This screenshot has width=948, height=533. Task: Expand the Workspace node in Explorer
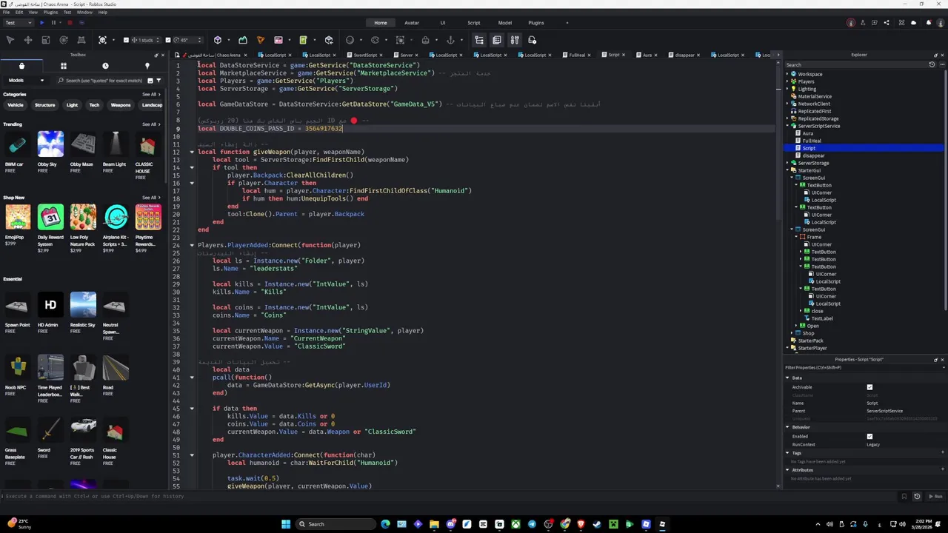[788, 74]
